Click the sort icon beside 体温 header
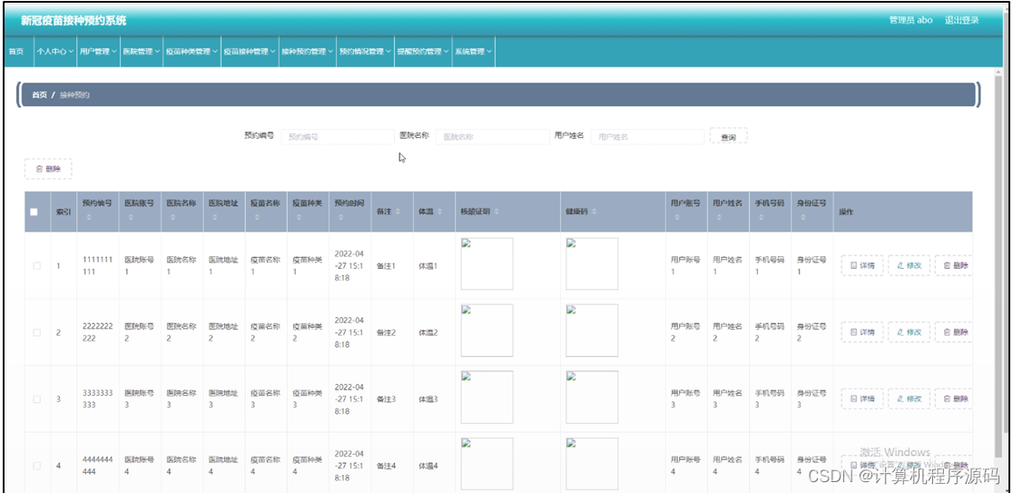The height and width of the screenshot is (493, 1013). coord(440,212)
